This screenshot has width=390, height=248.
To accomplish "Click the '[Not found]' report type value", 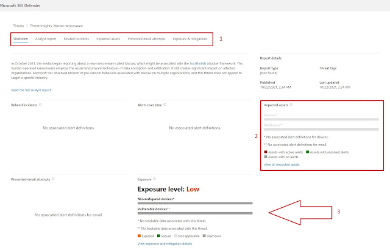I will [269, 73].
